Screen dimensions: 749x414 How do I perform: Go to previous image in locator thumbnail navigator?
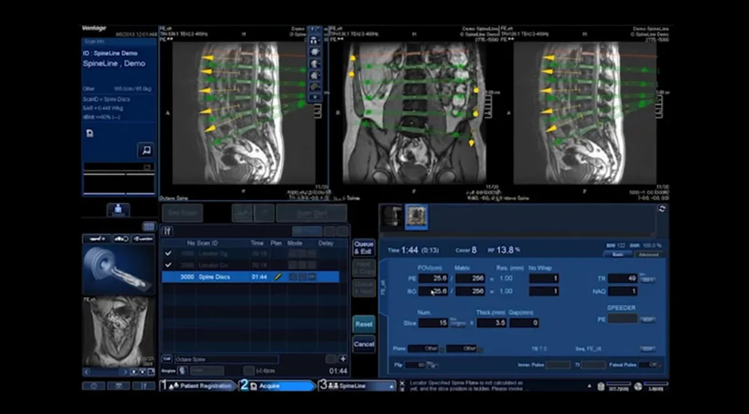click(86, 372)
